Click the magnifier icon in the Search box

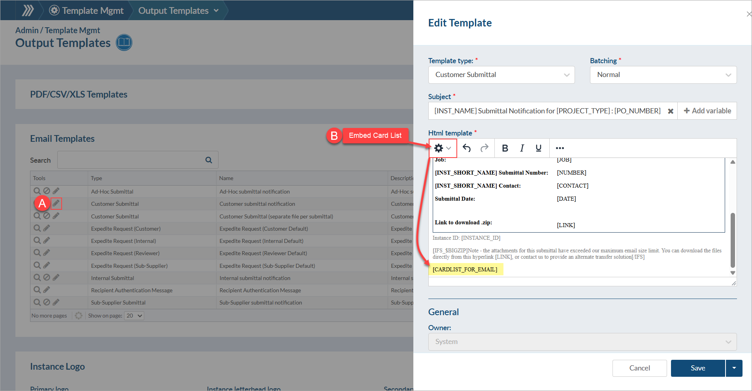click(209, 160)
